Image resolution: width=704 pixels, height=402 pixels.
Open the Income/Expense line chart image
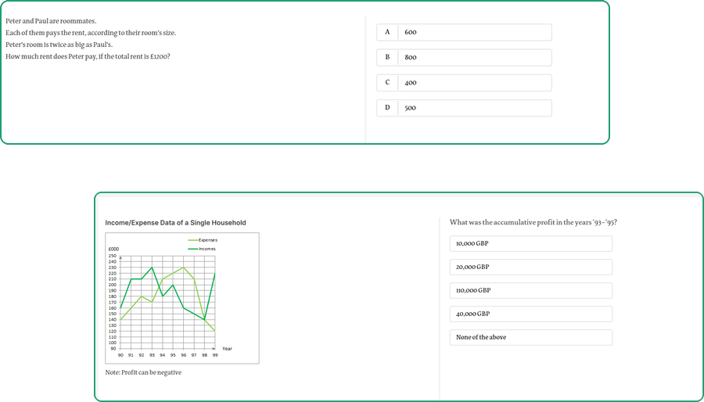pos(182,298)
